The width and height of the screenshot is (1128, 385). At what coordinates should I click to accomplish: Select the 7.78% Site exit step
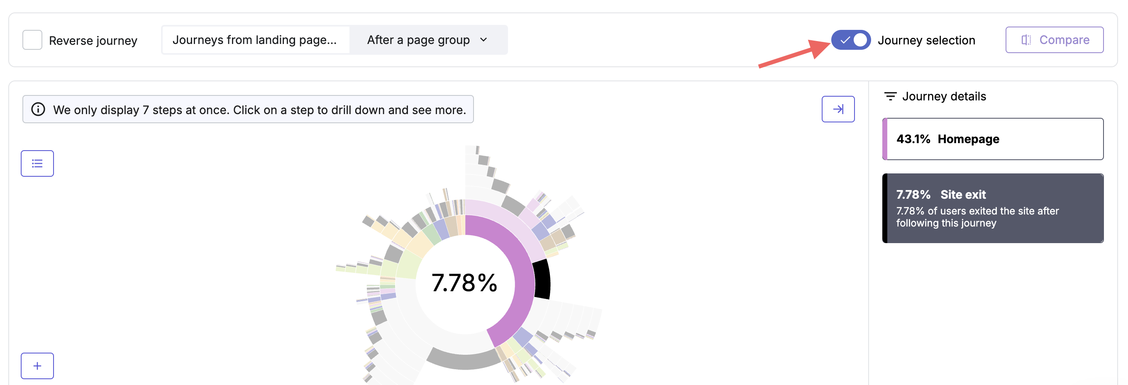coord(993,208)
